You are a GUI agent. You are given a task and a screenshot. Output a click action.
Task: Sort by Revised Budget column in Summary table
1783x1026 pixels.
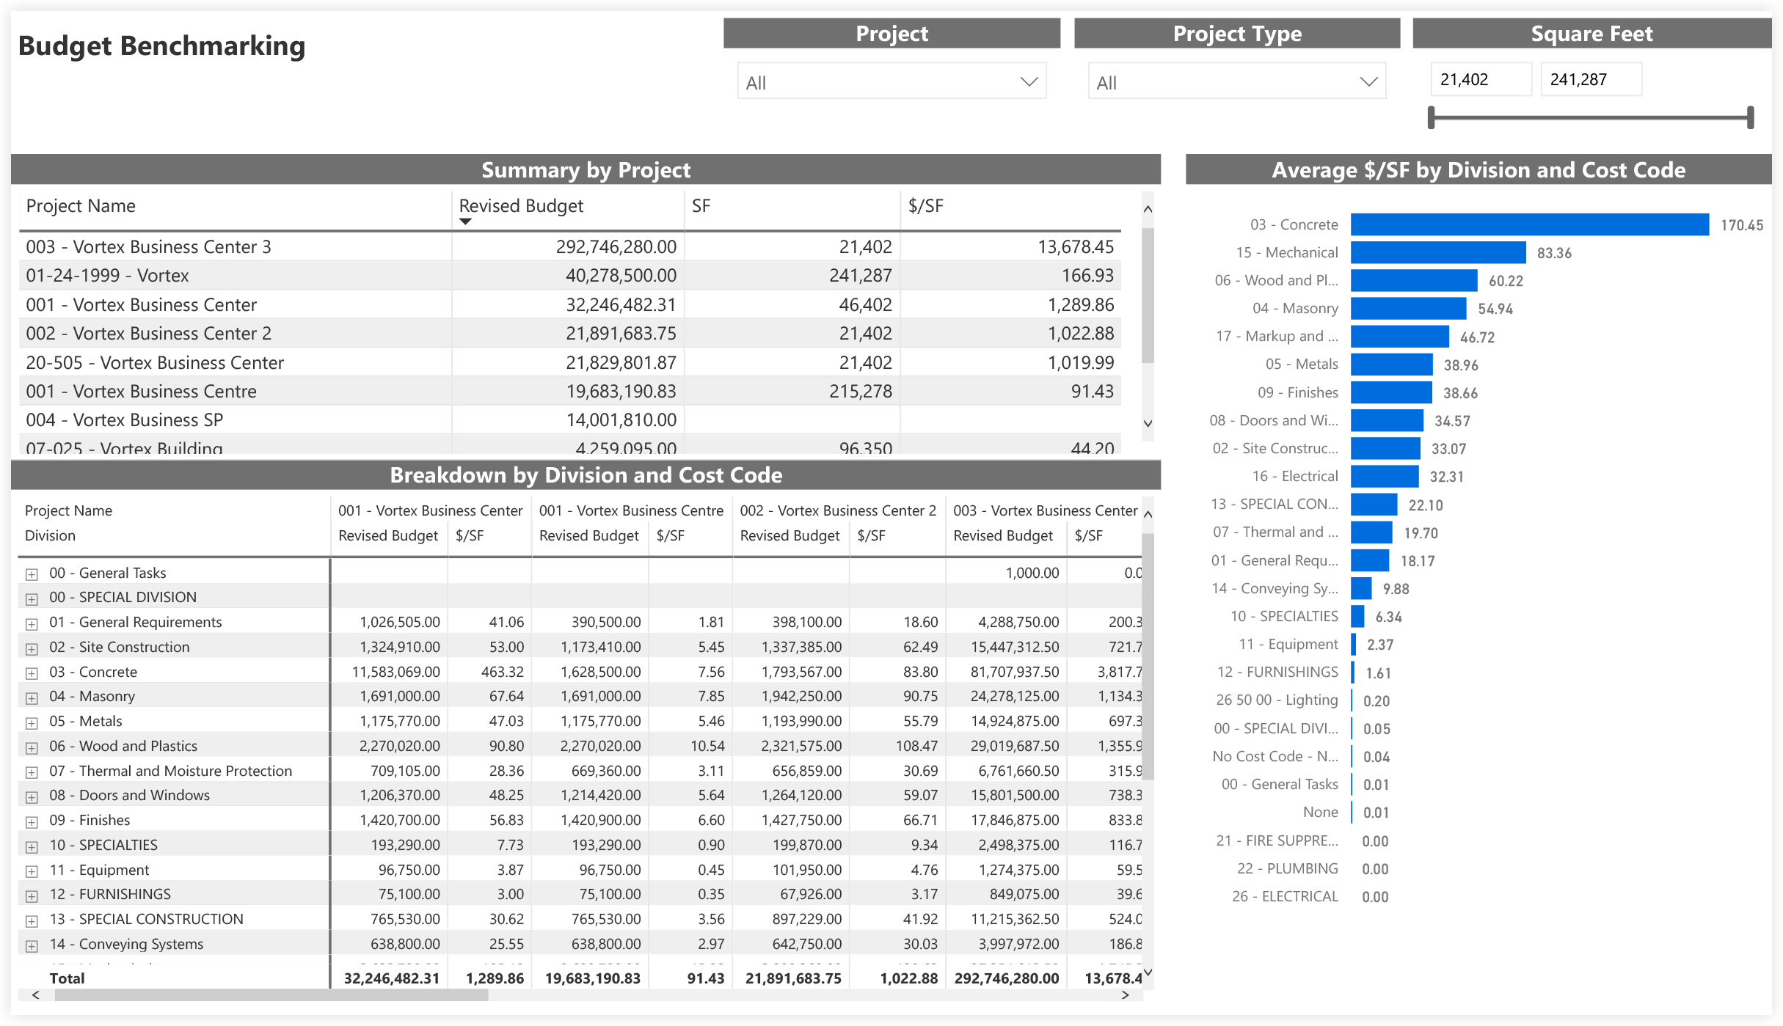click(x=521, y=206)
